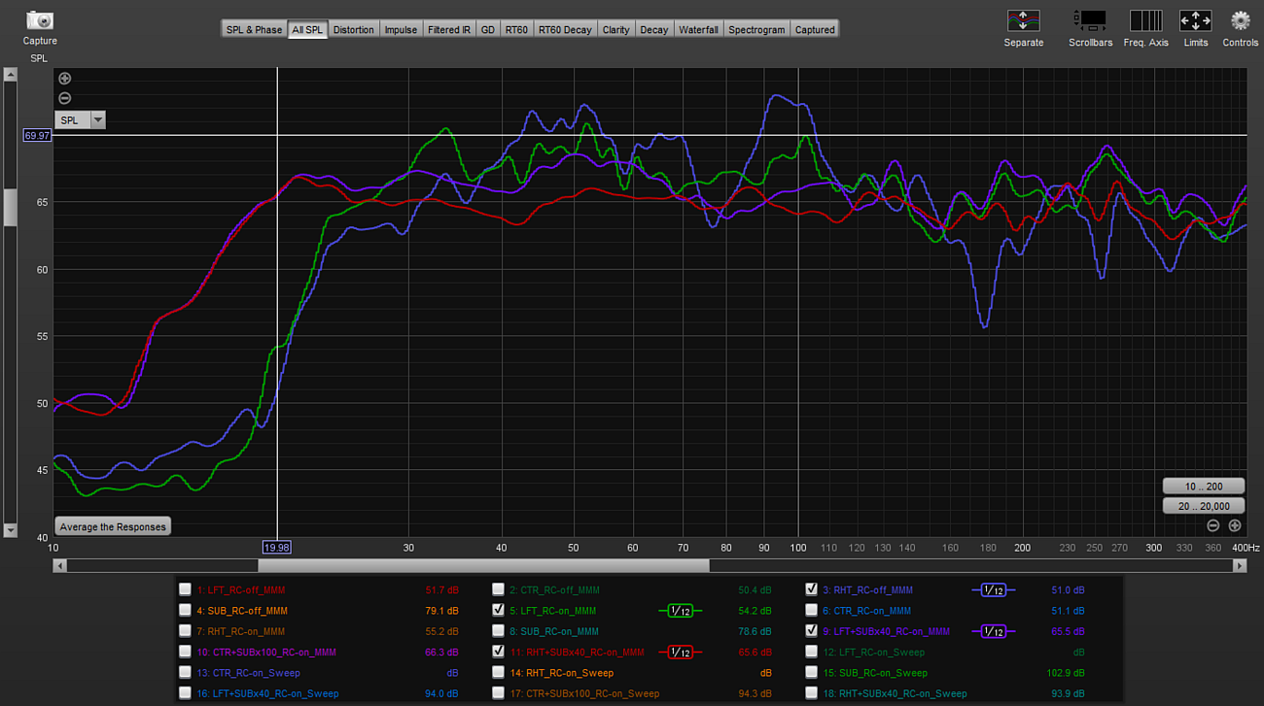This screenshot has height=706, width=1264.
Task: Switch to the Captured tab
Action: coord(815,29)
